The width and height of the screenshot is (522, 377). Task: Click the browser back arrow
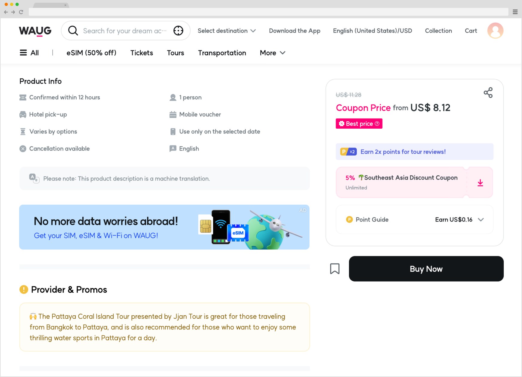pyautogui.click(x=6, y=12)
